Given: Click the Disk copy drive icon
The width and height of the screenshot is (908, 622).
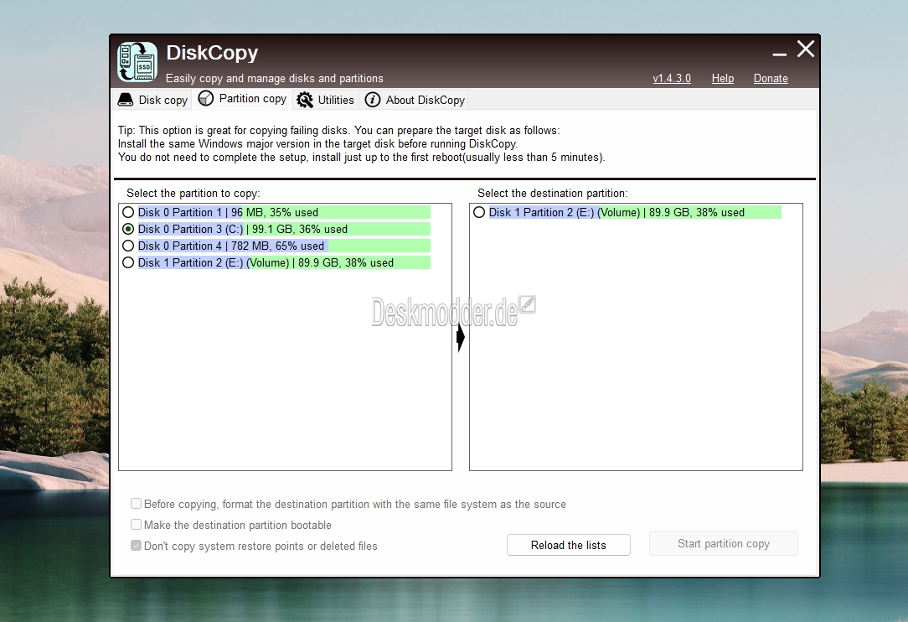Looking at the screenshot, I should (125, 100).
